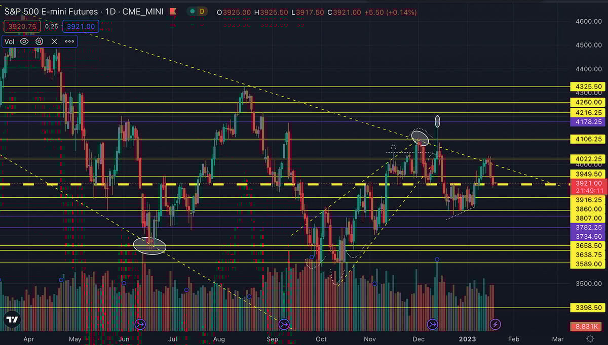Click the 3500.00 price axis tick
Screen dimensions: 608x345
(588, 283)
